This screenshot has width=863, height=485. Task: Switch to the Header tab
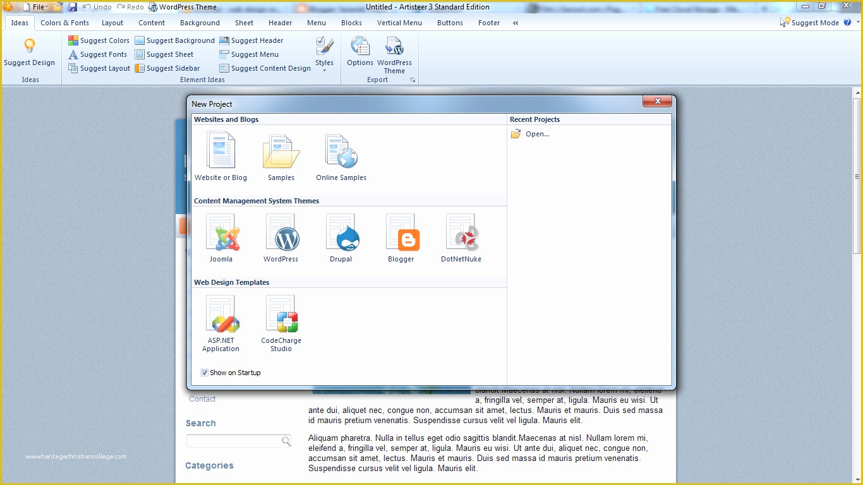[x=280, y=23]
